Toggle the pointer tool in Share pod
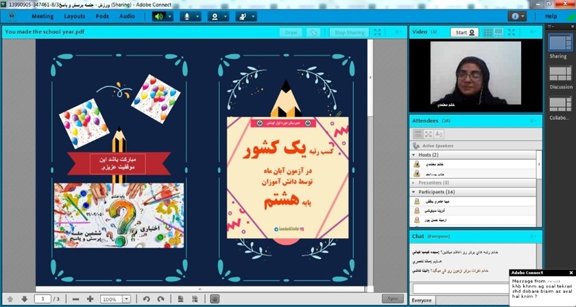The image size is (576, 307). click(313, 32)
